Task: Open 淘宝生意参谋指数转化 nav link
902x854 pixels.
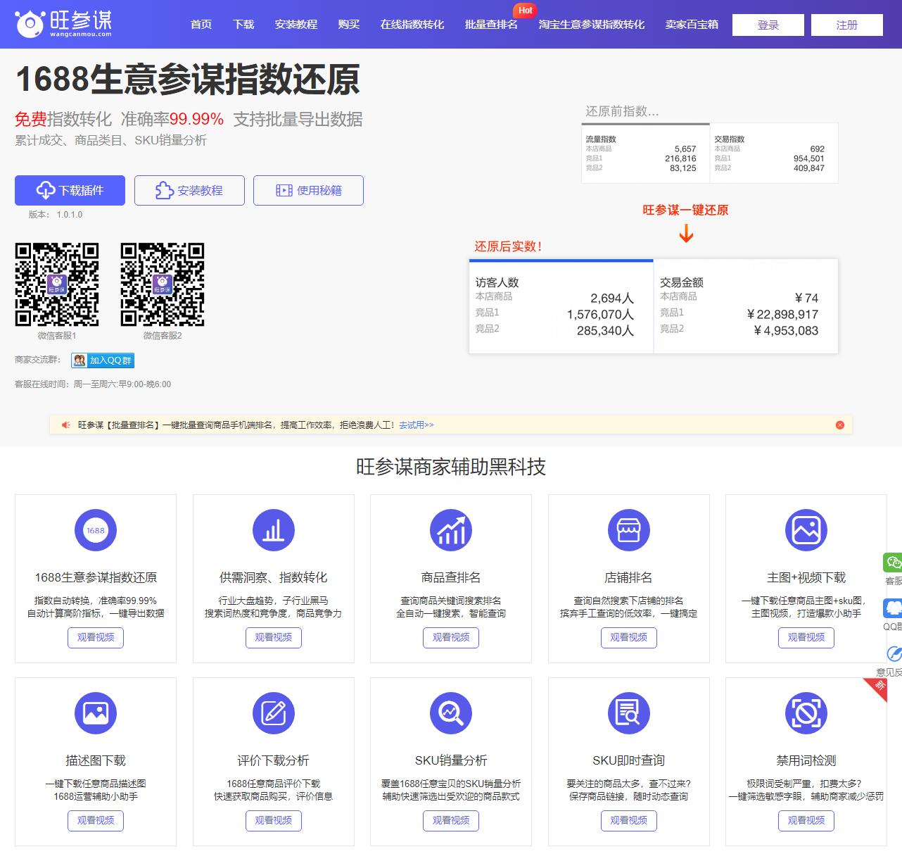Action: pyautogui.click(x=592, y=25)
